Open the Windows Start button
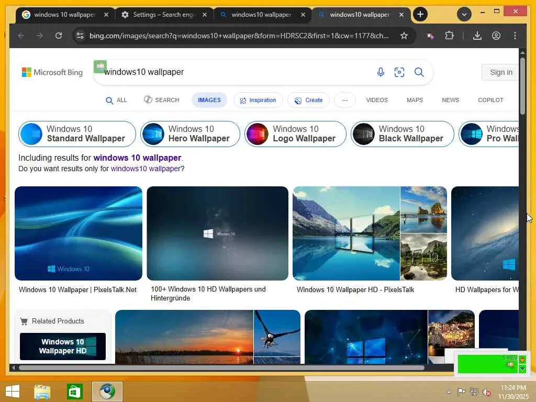Screen dimensions: 536x402 (x=13, y=392)
